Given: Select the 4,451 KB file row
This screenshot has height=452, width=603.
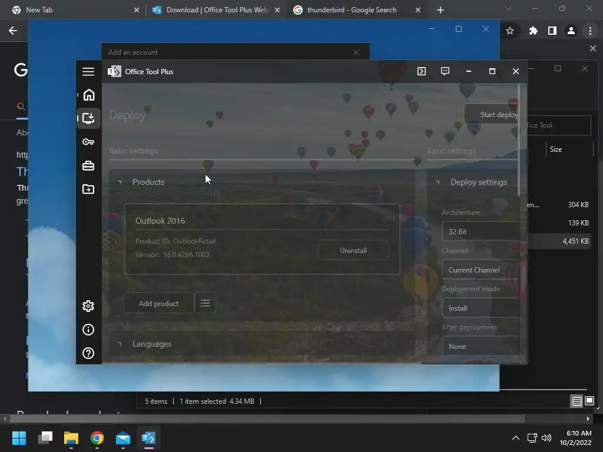Looking at the screenshot, I should 559,241.
